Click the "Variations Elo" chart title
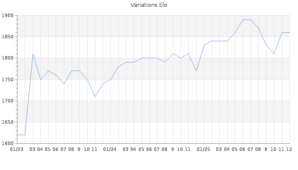 coord(149,5)
